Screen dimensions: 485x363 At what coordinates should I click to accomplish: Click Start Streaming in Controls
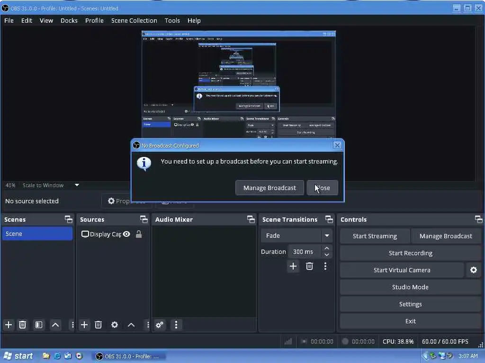tap(375, 236)
